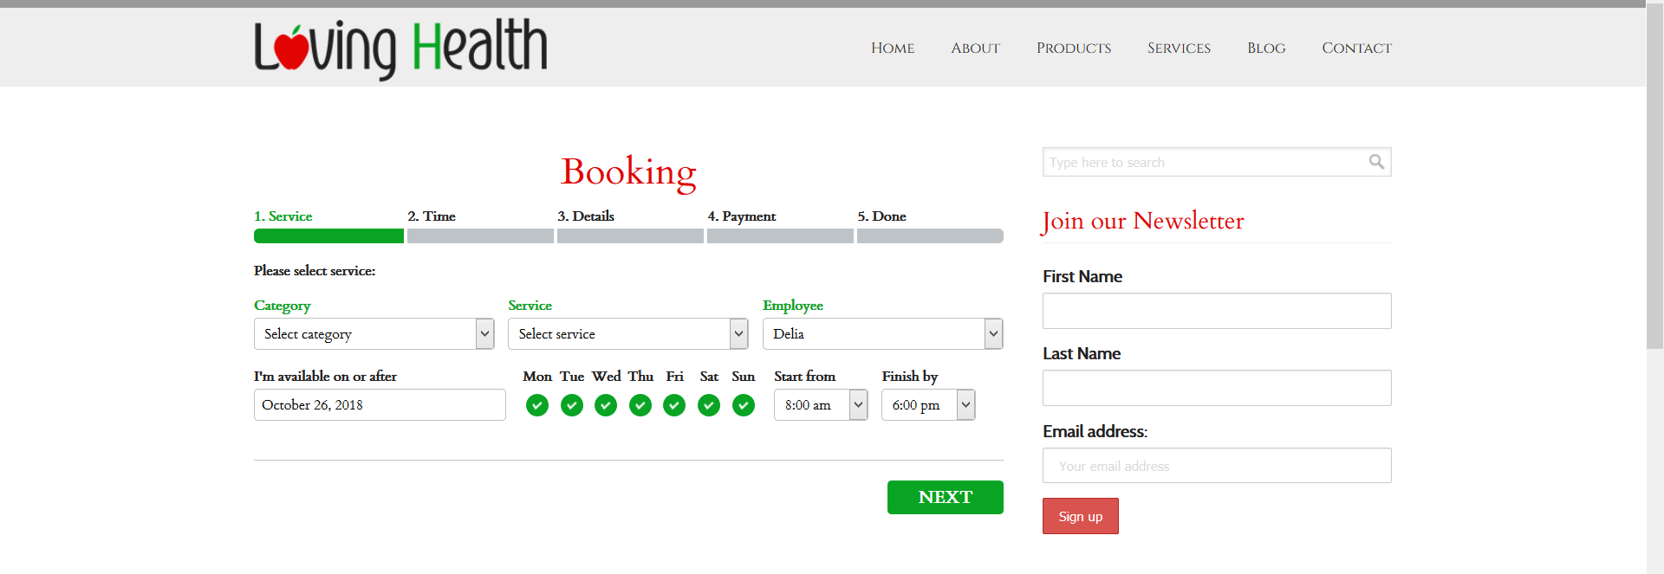Click the Loving Health logo
The height and width of the screenshot is (574, 1664).
(x=400, y=48)
